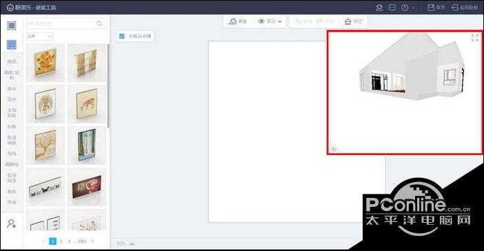This screenshot has height=251, width=484.
Task: Pick the light floral pattern thumbnail
Action: (87, 220)
